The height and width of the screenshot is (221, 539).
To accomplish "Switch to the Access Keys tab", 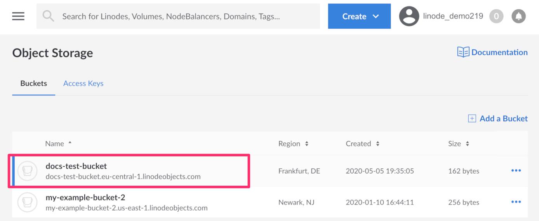I will click(83, 83).
